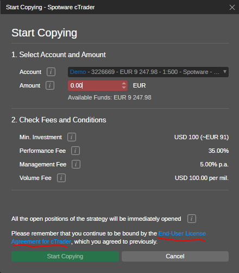Screen dimensions: 239x273
Task: Open the Account info tooltip icon
Action: point(51,72)
